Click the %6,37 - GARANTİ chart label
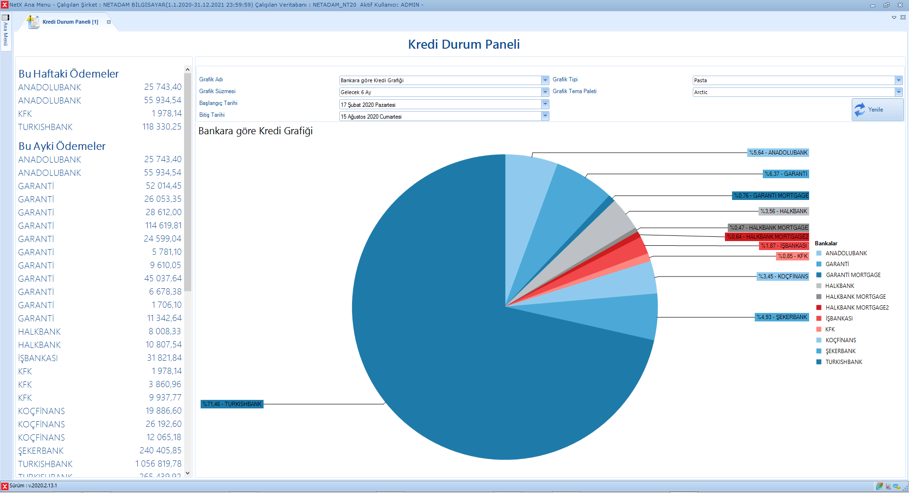The width and height of the screenshot is (909, 493). [786, 174]
